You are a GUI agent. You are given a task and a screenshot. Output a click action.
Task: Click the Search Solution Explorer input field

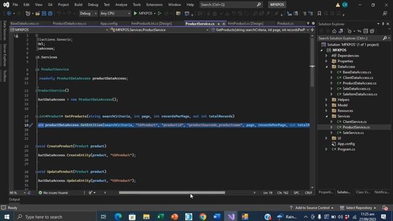click(351, 38)
